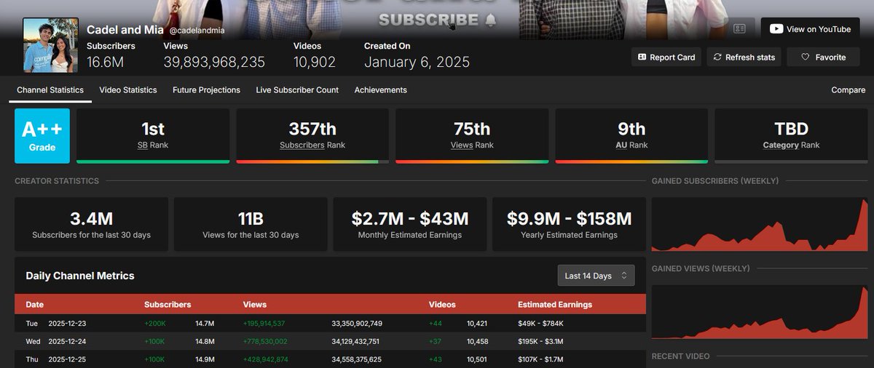Click the Estimated Earnings column header

click(x=555, y=305)
